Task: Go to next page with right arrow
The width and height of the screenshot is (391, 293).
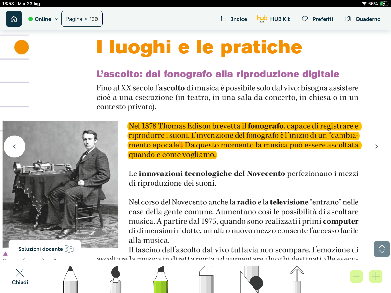Action: coord(376,146)
